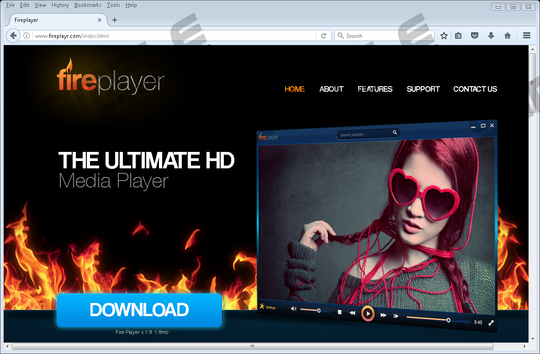Close the Fireplayer browser tab
Viewport: 540px width, 354px height.
[100, 20]
